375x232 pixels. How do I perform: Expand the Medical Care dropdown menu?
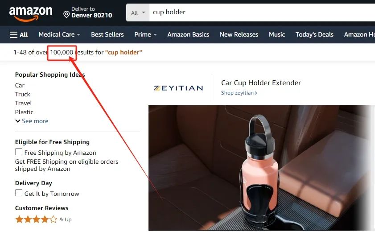tap(59, 34)
